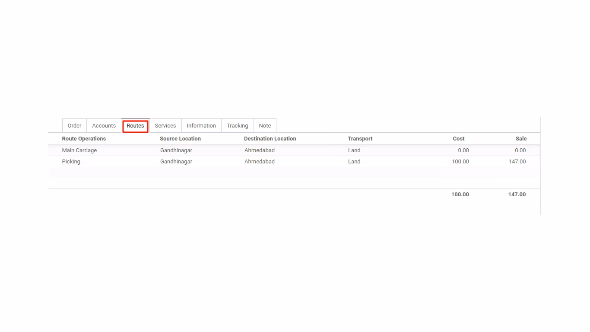Screen dimensions: 590x332
Task: Sort by Cost column header
Action: point(459,139)
